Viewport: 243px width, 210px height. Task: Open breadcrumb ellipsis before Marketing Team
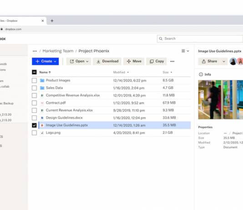[35, 51]
